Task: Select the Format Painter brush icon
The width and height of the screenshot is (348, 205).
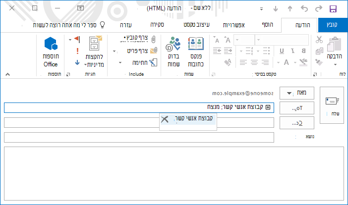Action: [319, 62]
